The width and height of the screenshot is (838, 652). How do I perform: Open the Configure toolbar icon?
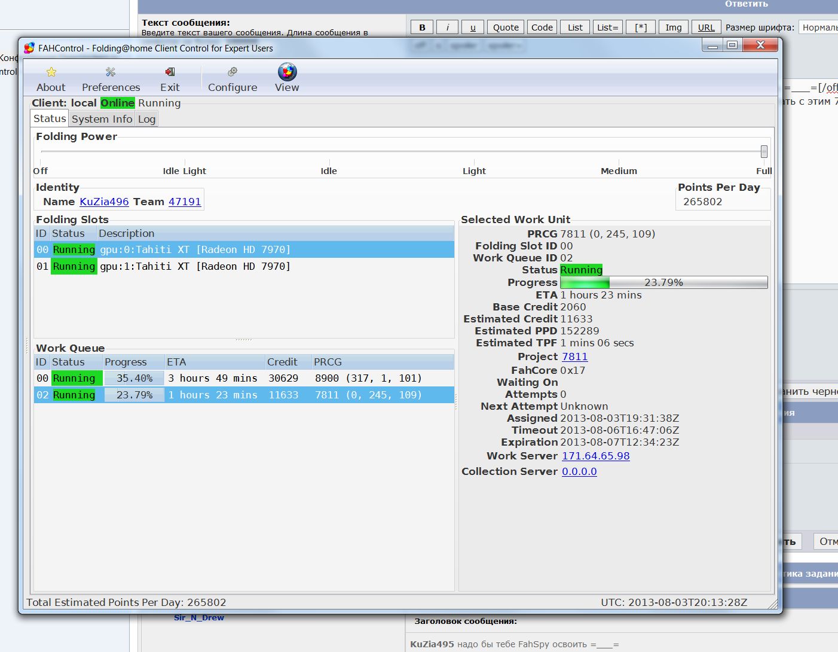point(233,72)
